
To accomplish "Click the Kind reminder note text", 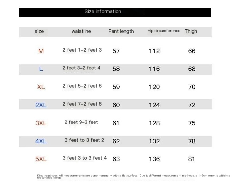I will click(x=134, y=177).
